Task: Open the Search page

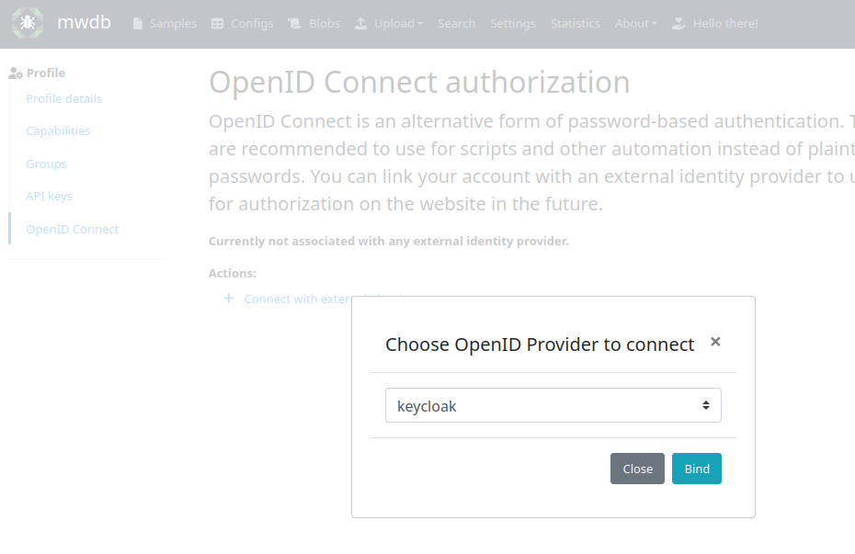Action: tap(456, 23)
